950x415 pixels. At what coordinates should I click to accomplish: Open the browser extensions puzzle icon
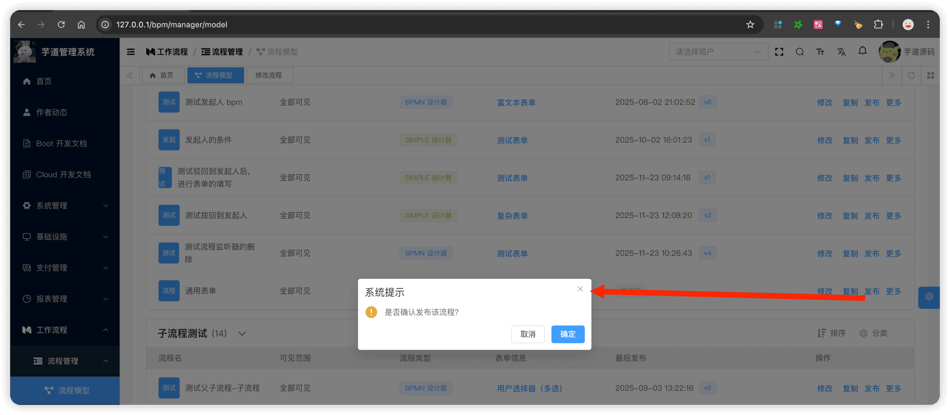tap(878, 24)
